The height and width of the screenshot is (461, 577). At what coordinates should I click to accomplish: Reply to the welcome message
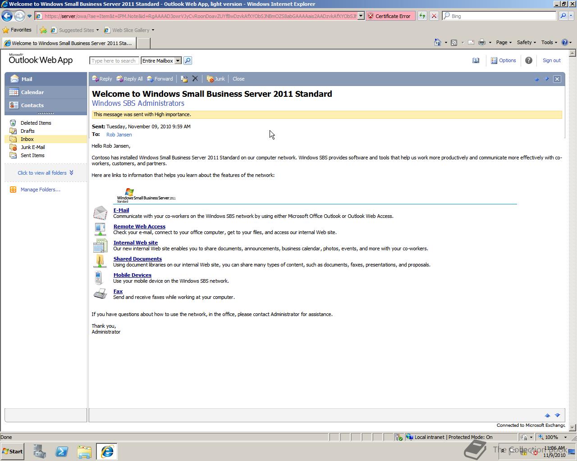pos(102,79)
